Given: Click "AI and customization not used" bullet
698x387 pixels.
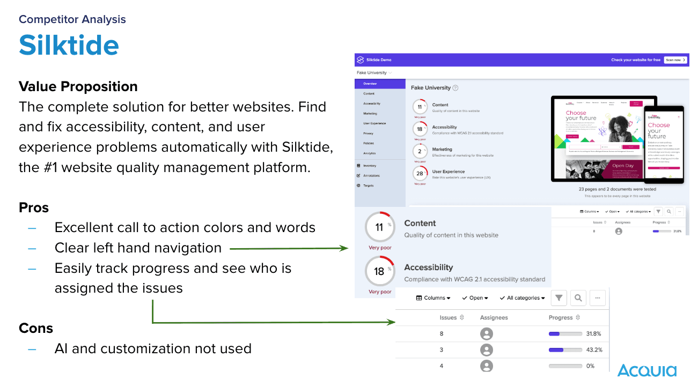Looking at the screenshot, I should [x=153, y=349].
